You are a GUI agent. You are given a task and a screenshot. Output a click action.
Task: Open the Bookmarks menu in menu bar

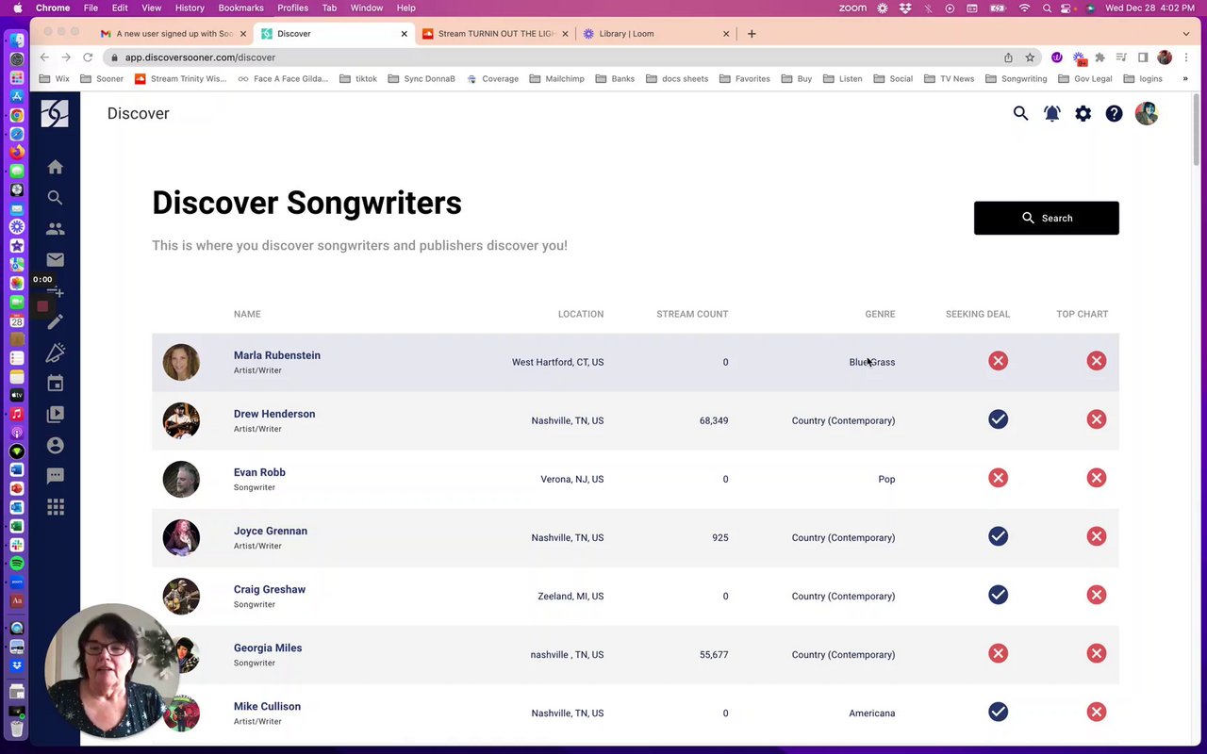click(240, 8)
